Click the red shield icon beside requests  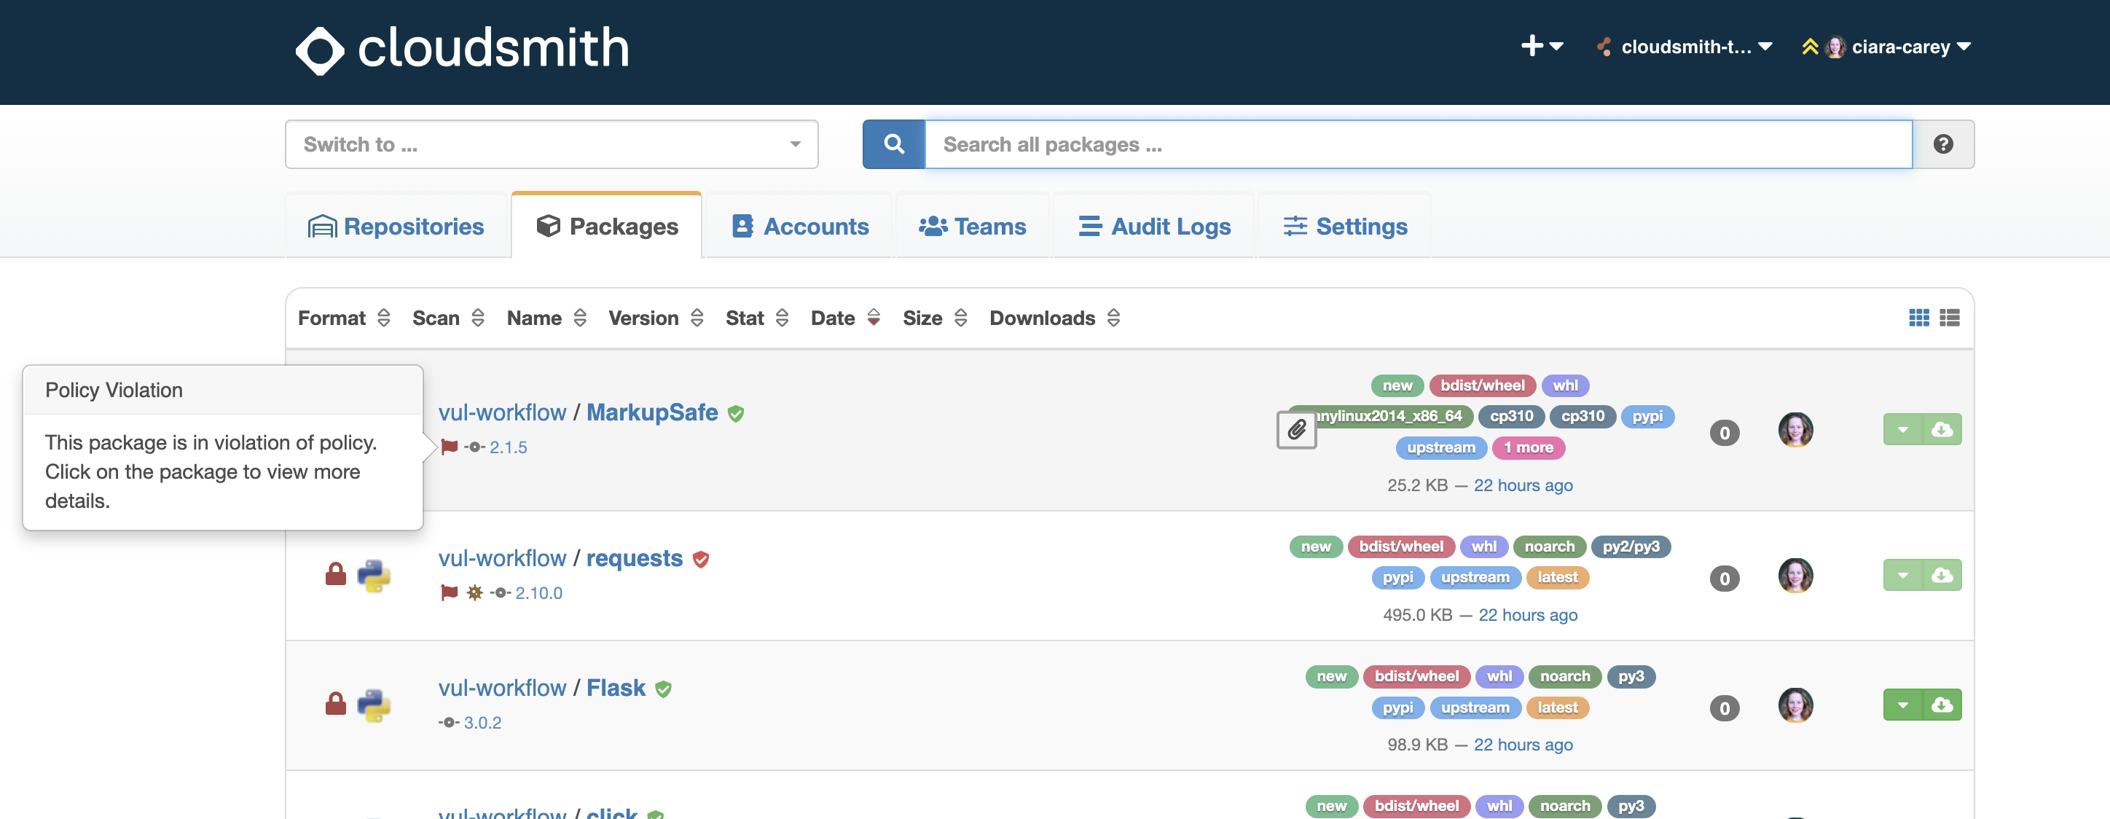[x=700, y=560]
